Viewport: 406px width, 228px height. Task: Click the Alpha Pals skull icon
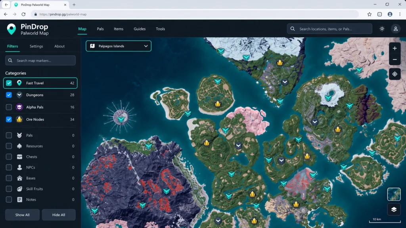tap(19, 107)
